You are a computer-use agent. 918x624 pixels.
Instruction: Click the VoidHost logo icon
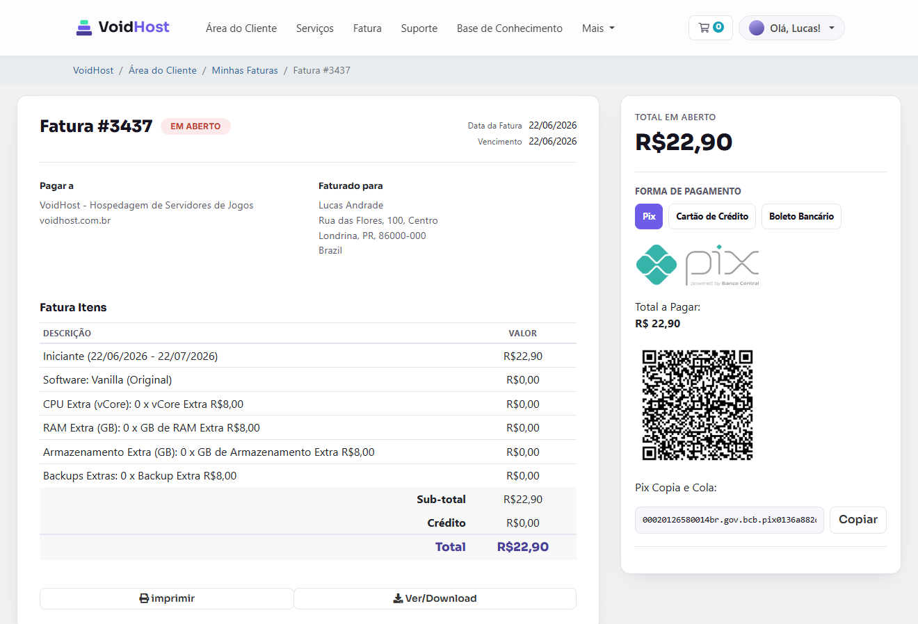coord(84,28)
